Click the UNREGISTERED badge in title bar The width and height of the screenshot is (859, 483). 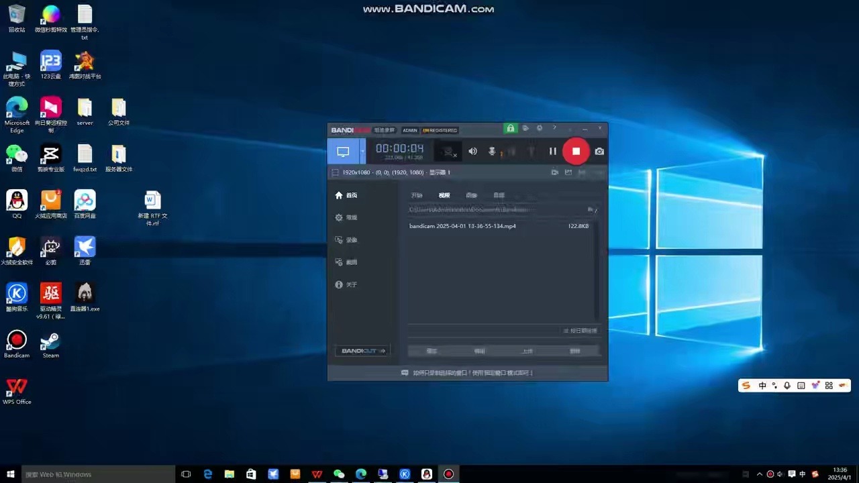click(x=440, y=130)
